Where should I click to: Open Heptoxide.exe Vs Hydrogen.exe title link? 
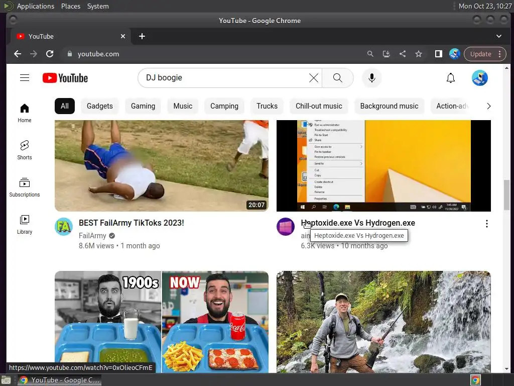point(358,223)
